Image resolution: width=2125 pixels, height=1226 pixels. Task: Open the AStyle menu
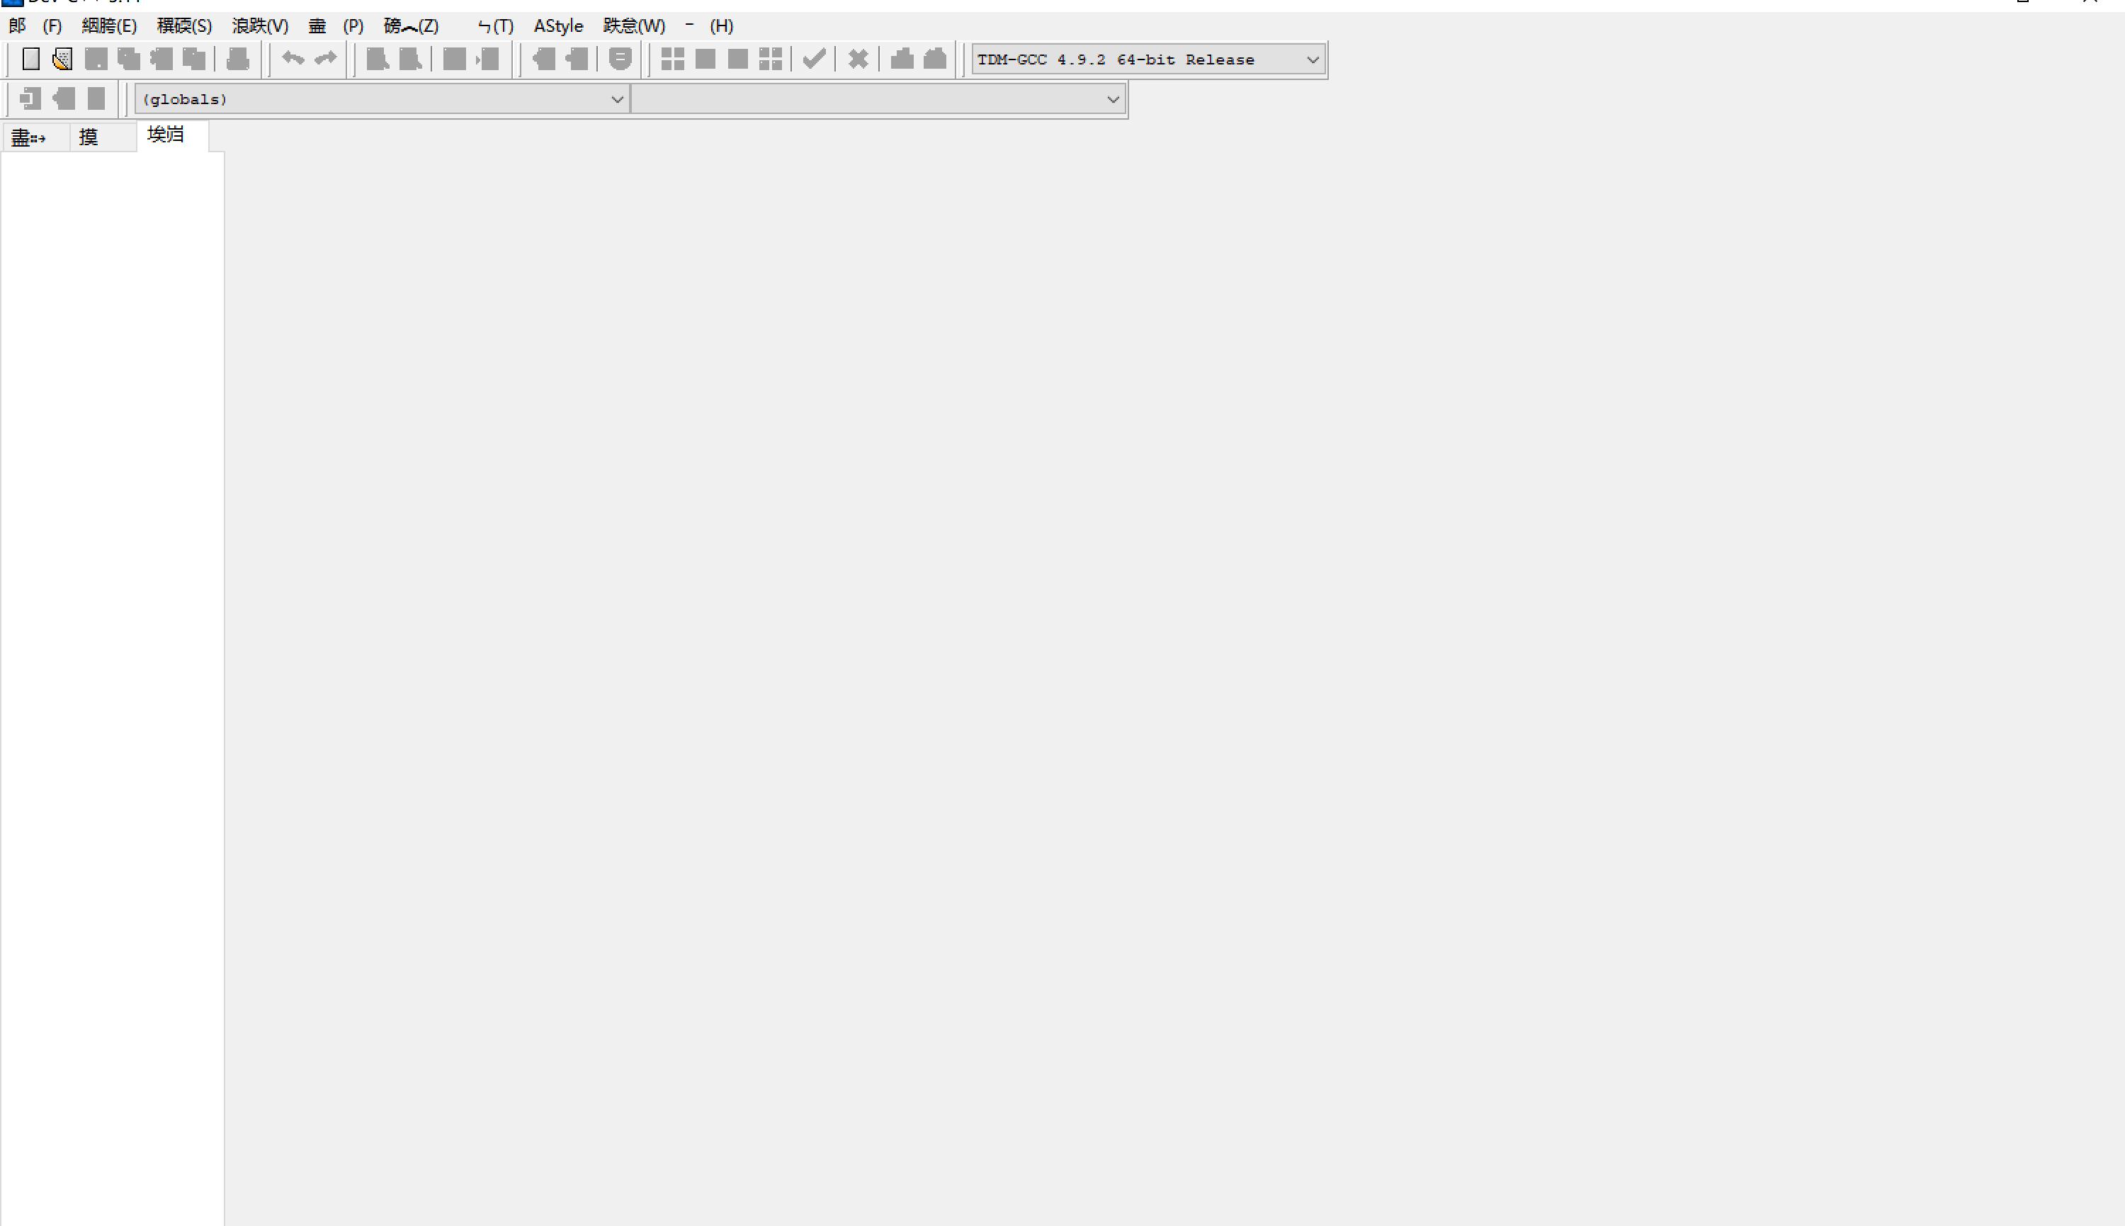tap(558, 26)
